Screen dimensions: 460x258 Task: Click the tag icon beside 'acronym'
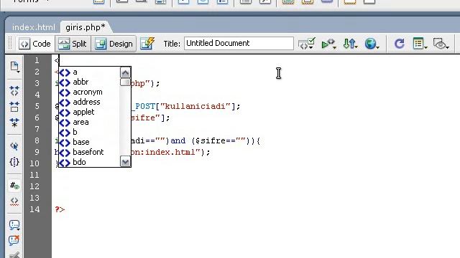coord(65,92)
